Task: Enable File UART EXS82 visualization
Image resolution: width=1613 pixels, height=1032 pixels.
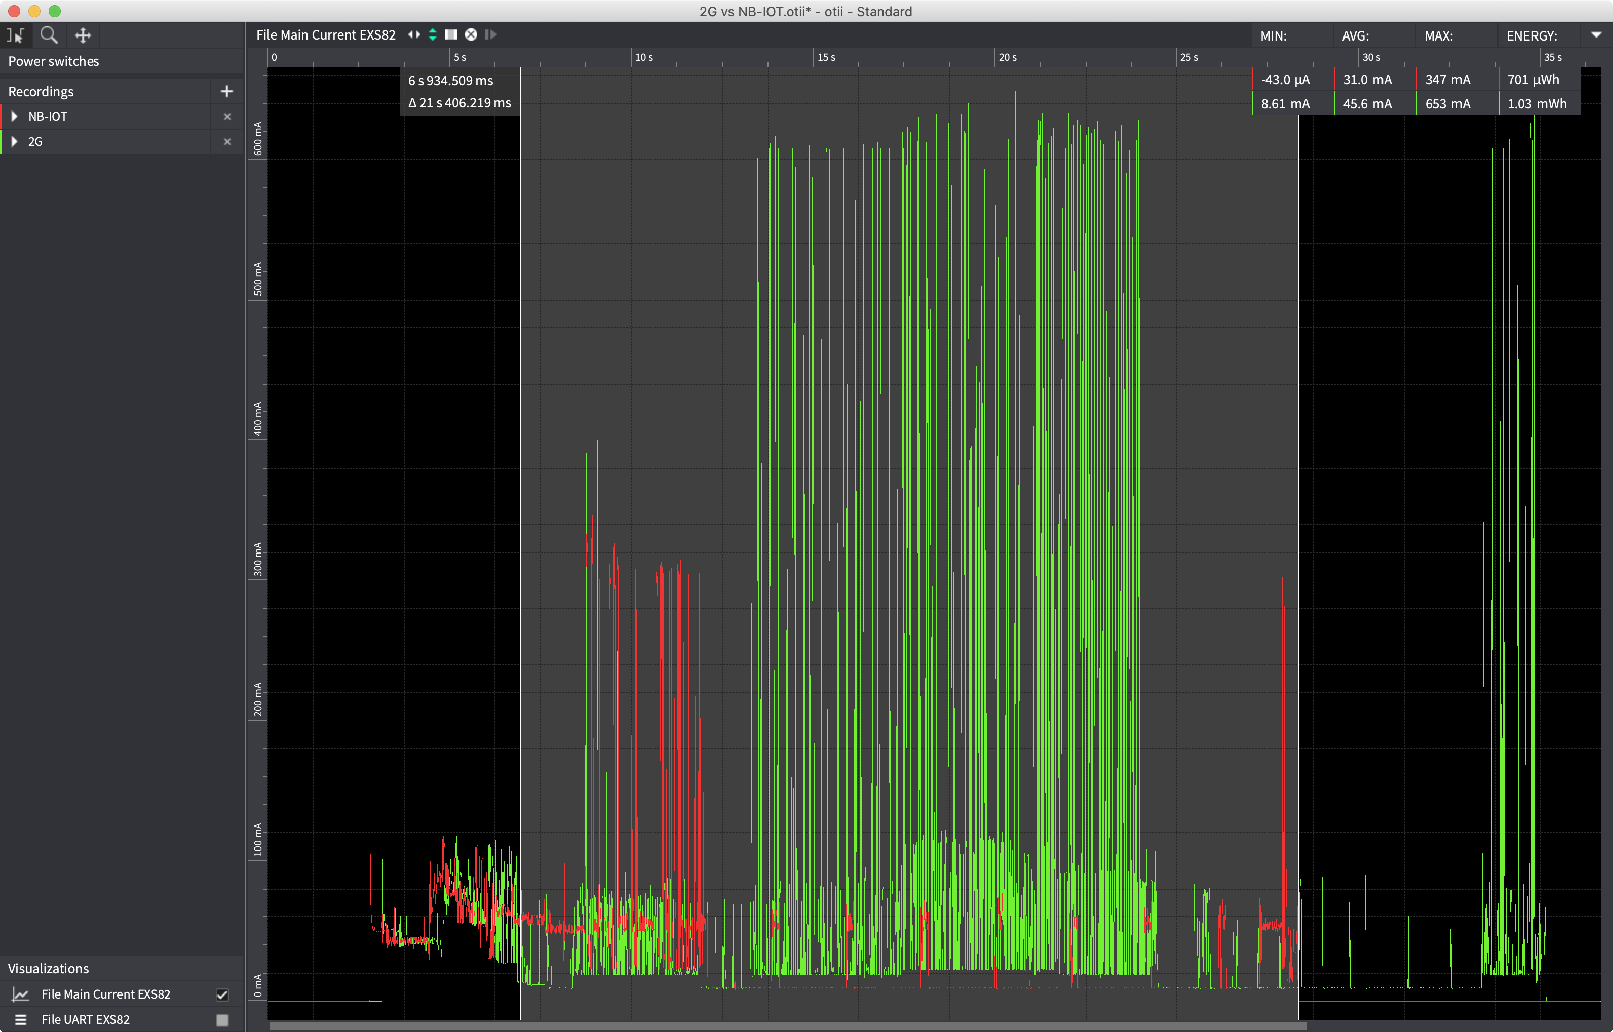Action: (x=222, y=1020)
